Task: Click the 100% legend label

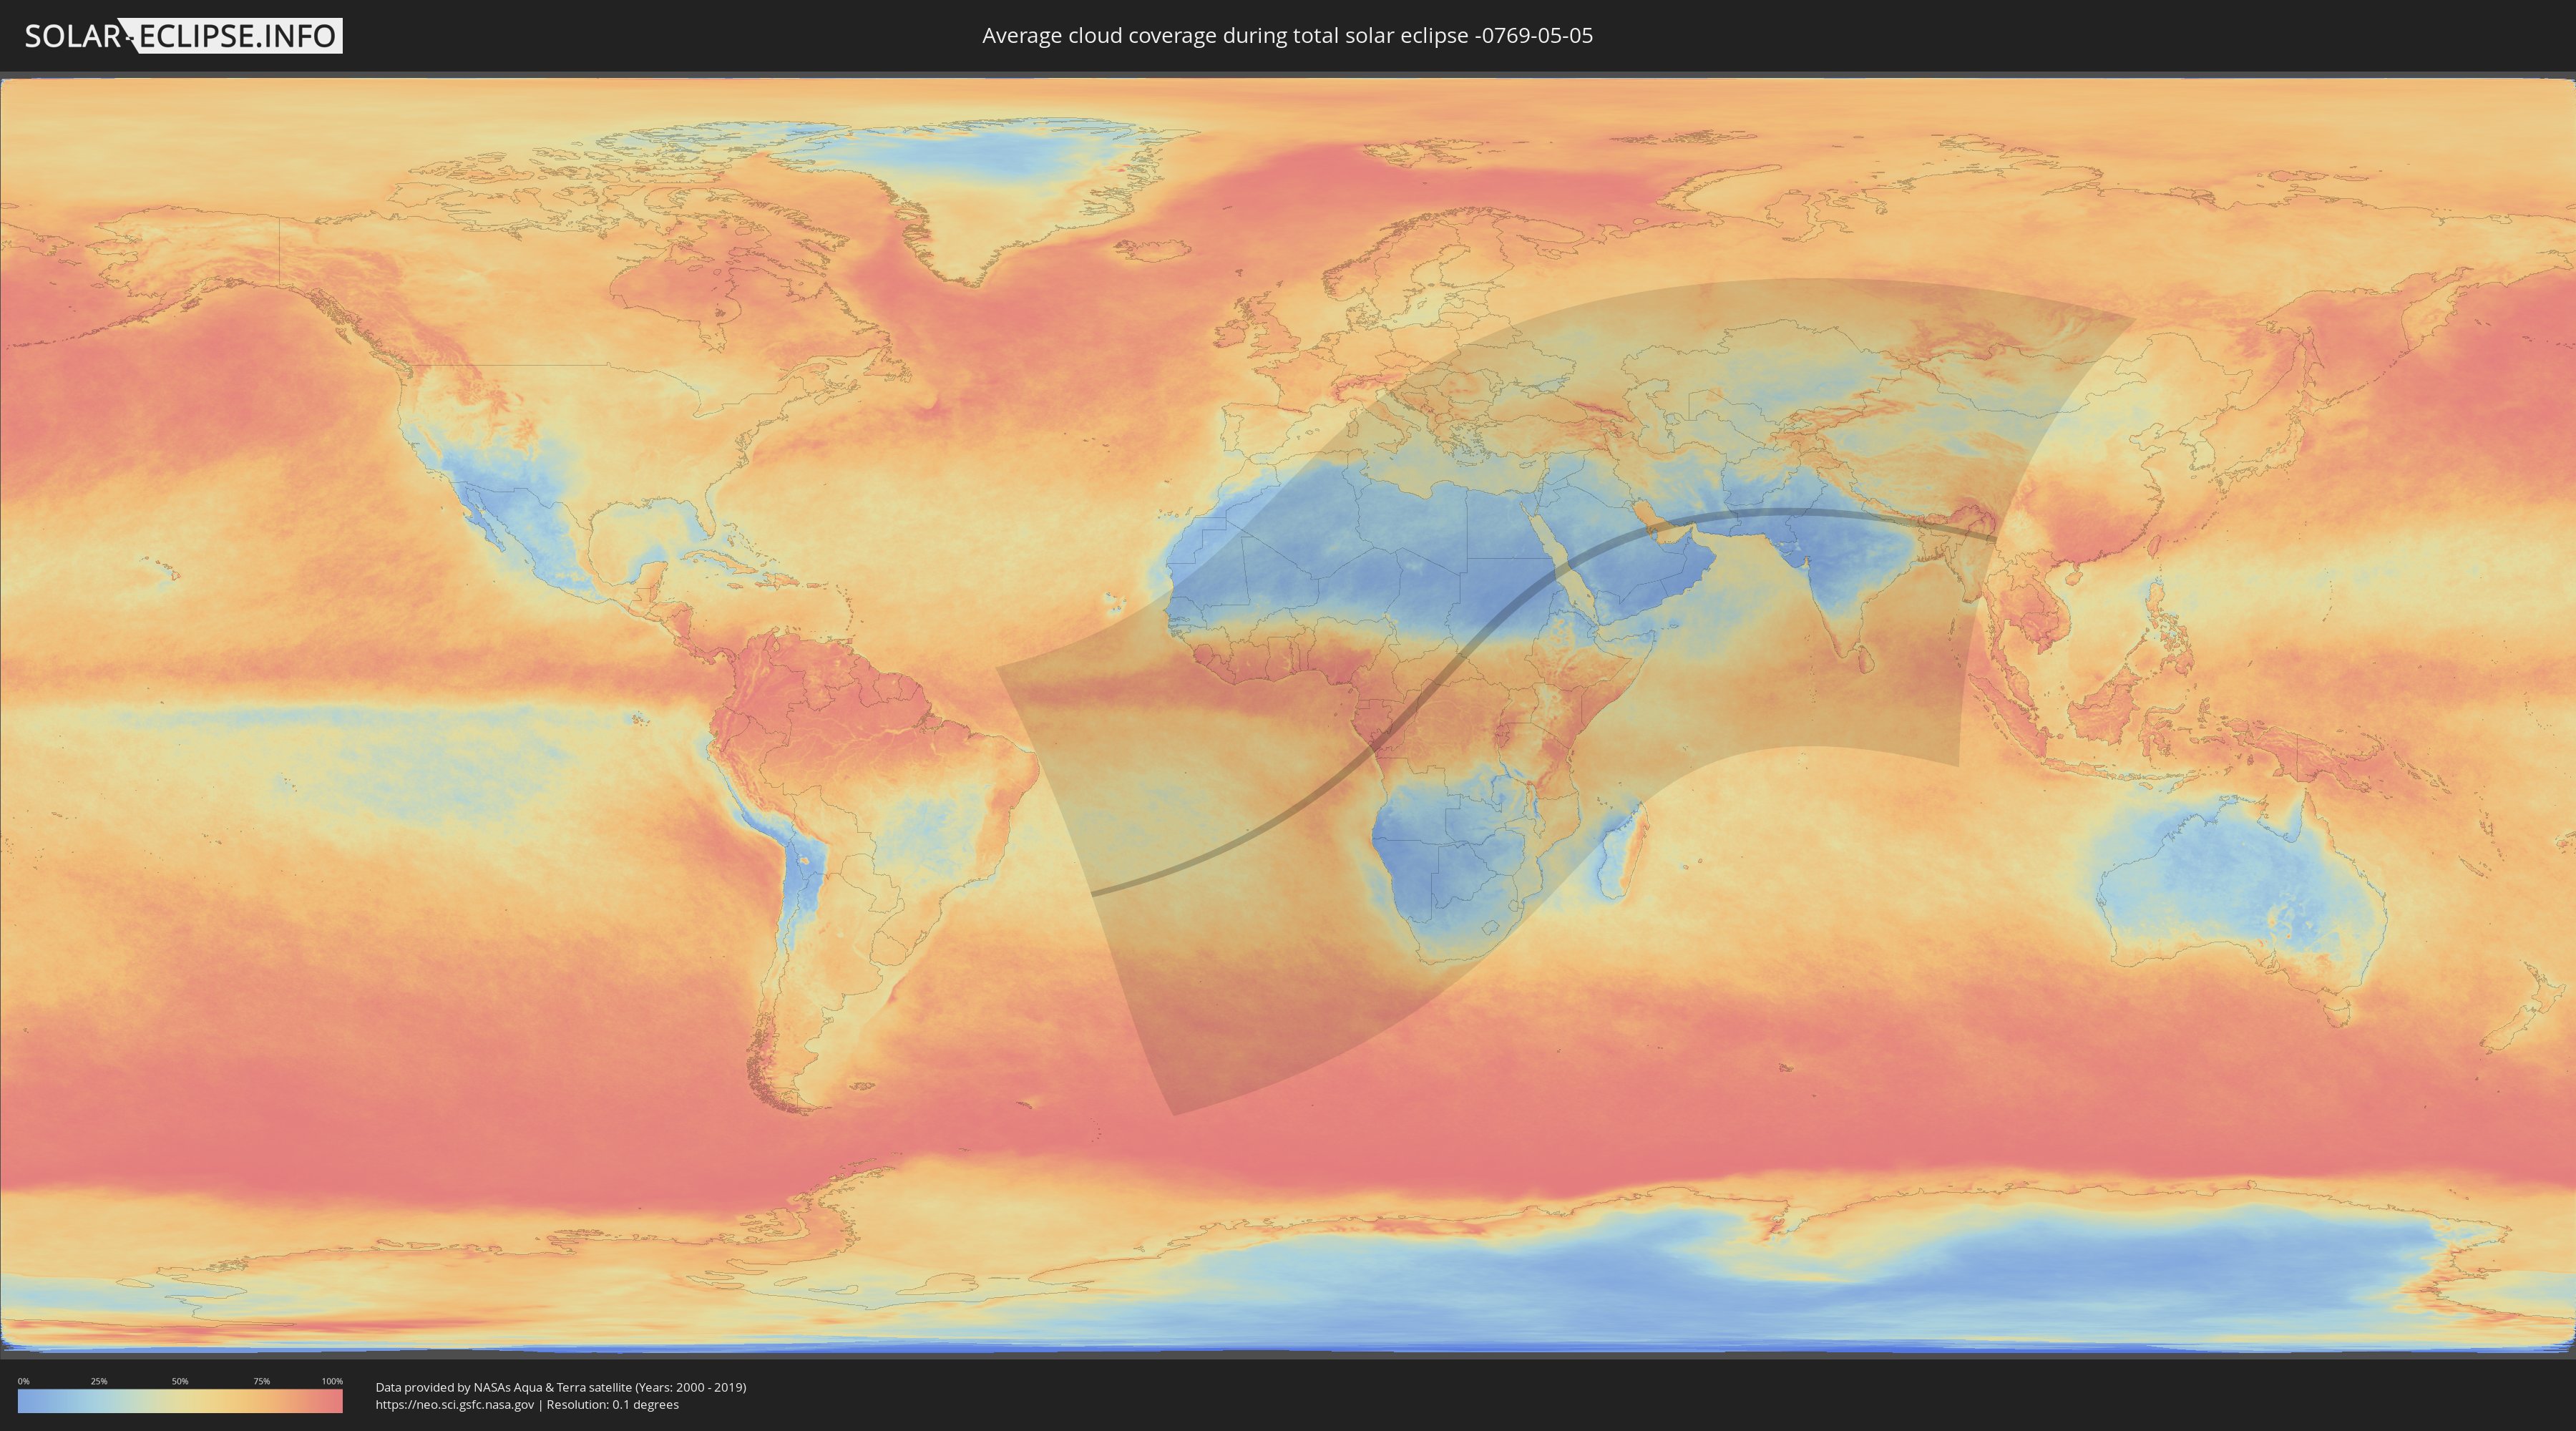Action: point(332,1381)
